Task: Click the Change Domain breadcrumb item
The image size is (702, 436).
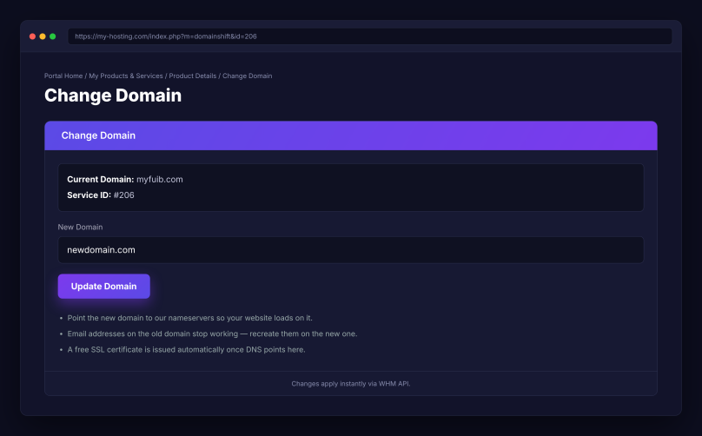Action: point(247,76)
